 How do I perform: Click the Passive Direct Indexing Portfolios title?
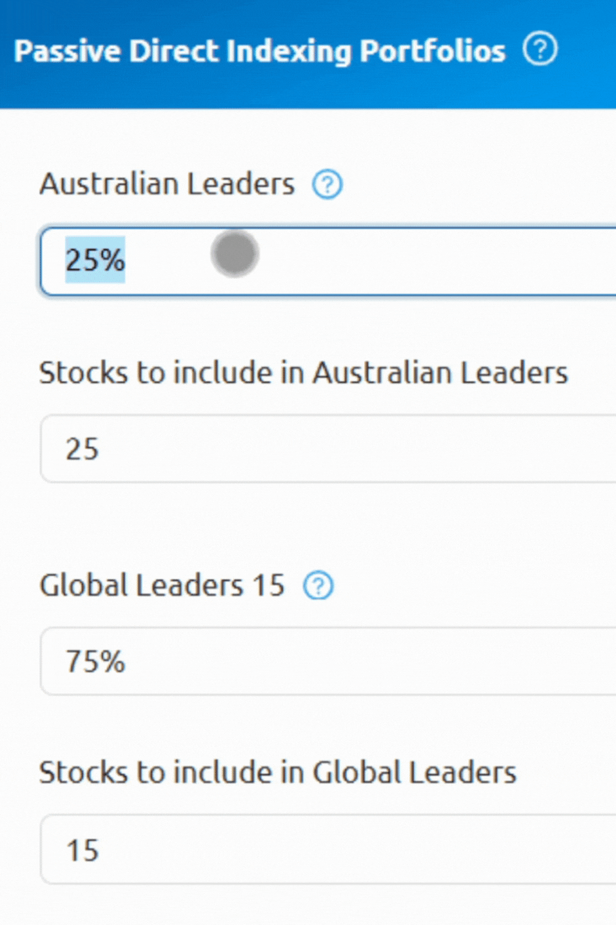pyautogui.click(x=259, y=51)
